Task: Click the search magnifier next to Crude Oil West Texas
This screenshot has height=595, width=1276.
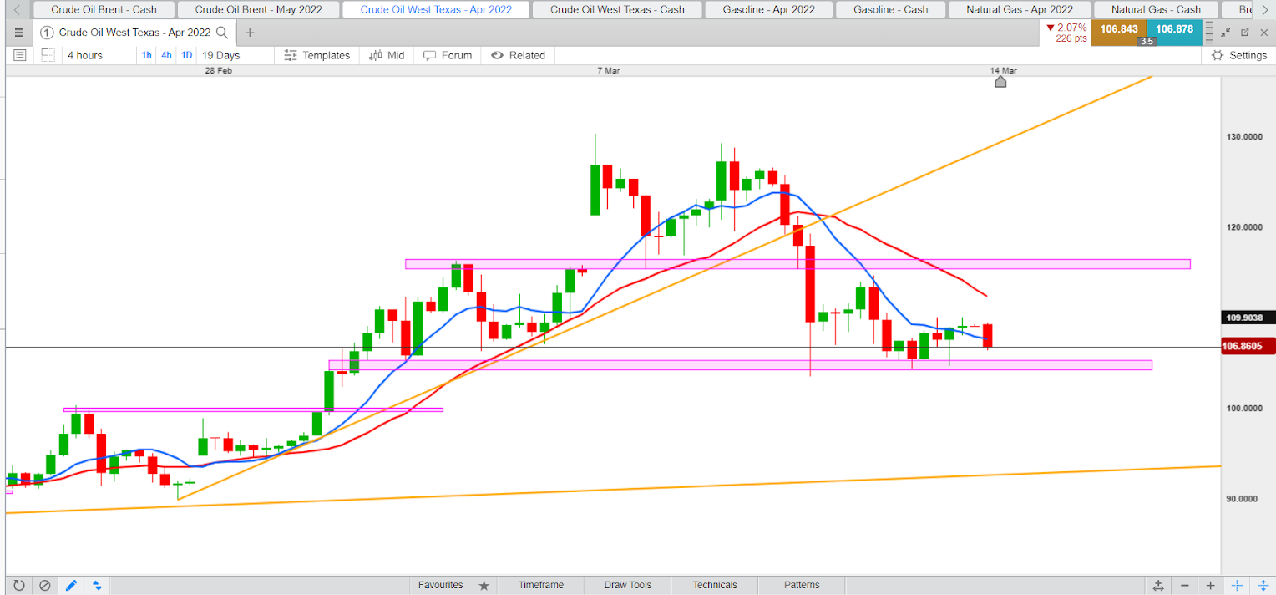Action: tap(222, 33)
